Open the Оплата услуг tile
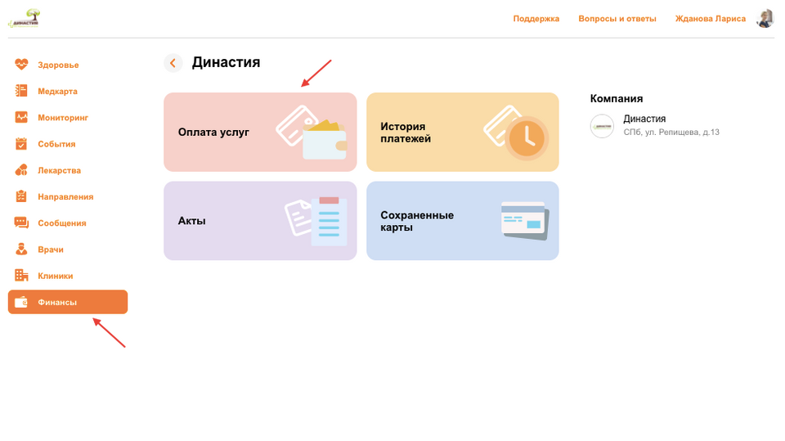785x441 pixels. [260, 132]
